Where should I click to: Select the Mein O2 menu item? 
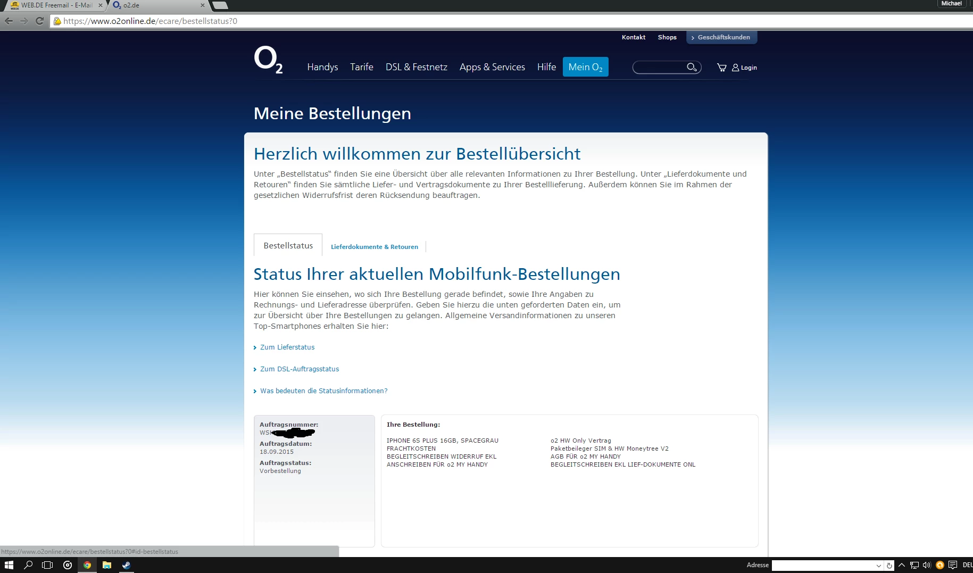click(585, 67)
